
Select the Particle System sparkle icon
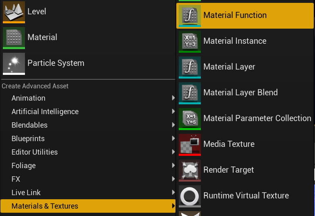click(x=14, y=64)
